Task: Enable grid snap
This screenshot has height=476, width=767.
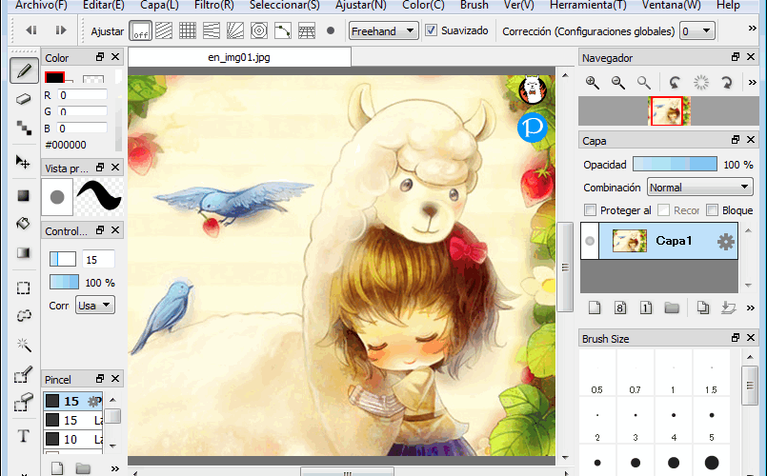Action: pos(188,30)
